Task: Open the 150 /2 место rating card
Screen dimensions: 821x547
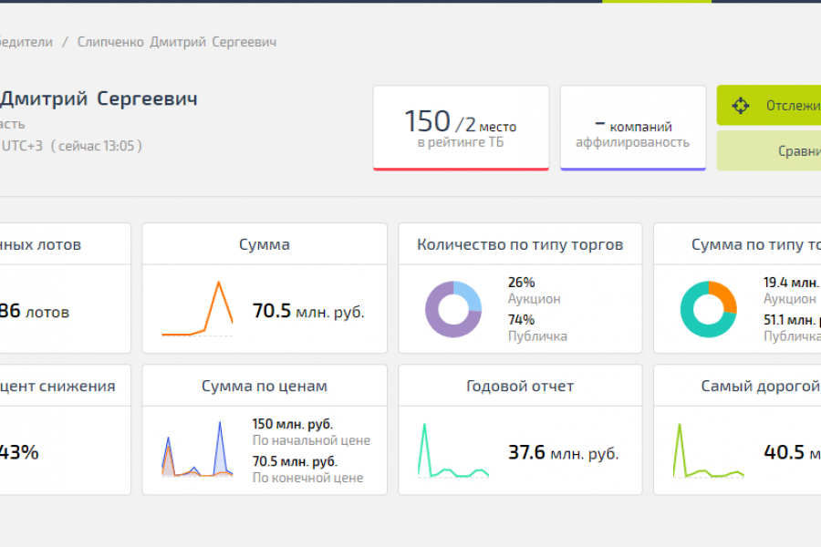Action: (461, 128)
